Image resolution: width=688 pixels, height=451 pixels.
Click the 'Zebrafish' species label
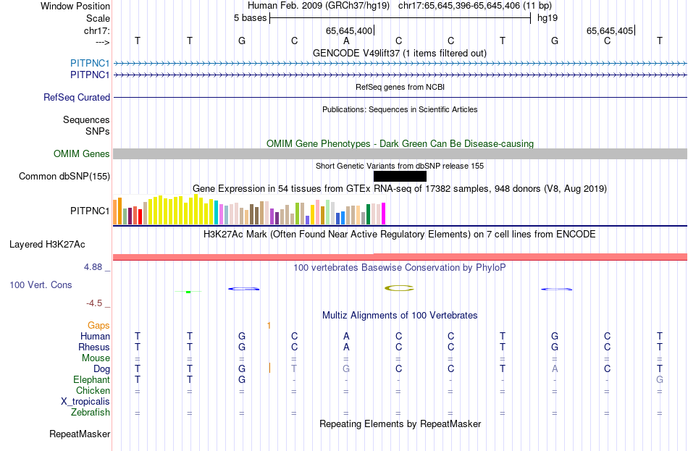[91, 413]
